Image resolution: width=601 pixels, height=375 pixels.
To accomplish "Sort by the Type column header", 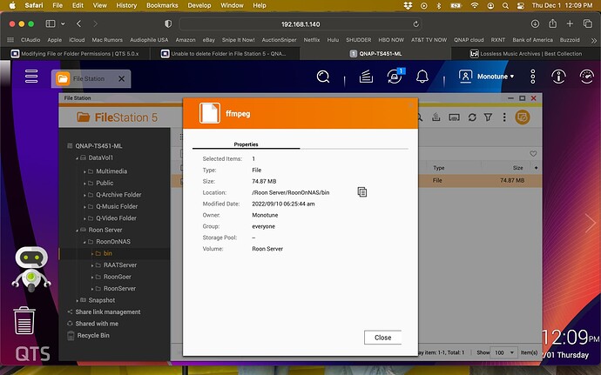I will coord(438,168).
